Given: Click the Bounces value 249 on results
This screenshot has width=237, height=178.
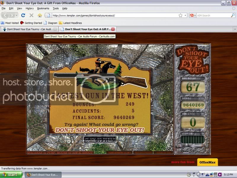Looking at the screenshot, I should [130, 104].
